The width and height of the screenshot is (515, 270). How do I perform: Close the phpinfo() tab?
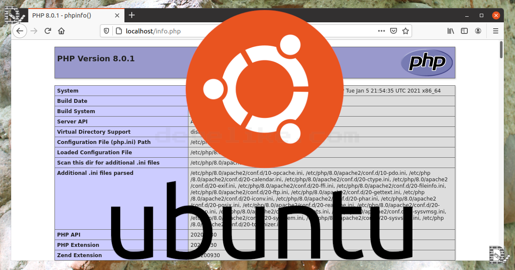118,15
